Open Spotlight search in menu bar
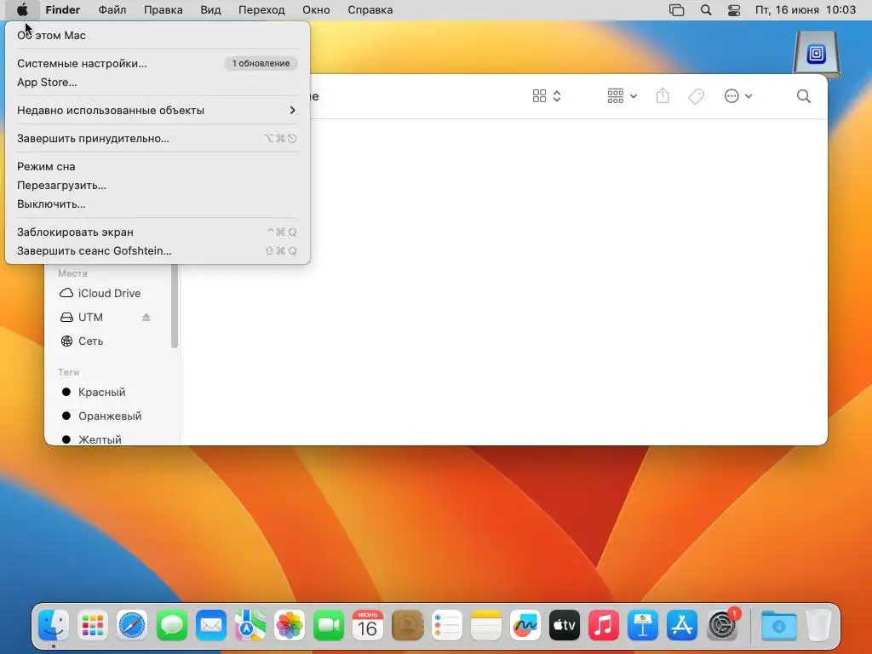 (706, 10)
